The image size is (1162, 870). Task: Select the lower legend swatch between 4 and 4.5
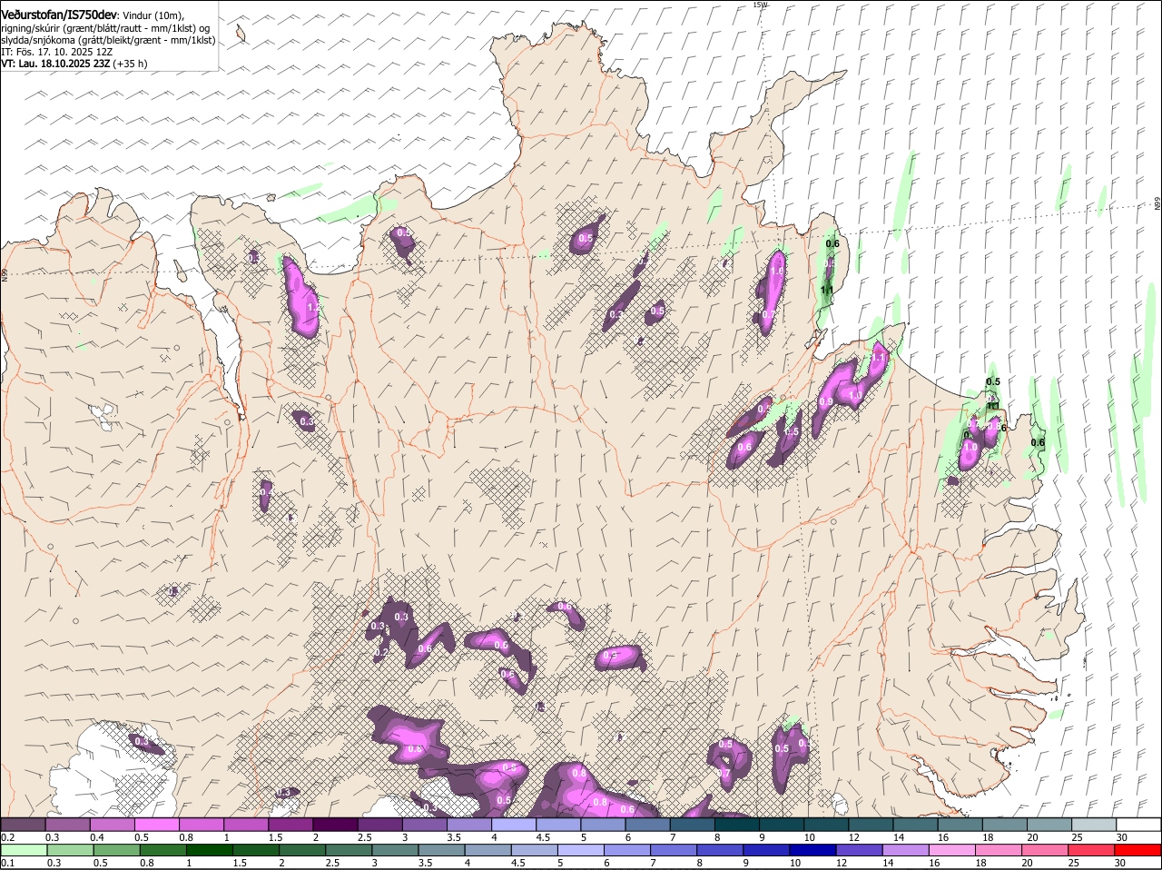(487, 851)
